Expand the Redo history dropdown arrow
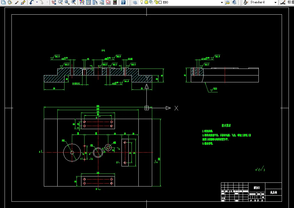The image size is (294, 208). coord(47,2)
